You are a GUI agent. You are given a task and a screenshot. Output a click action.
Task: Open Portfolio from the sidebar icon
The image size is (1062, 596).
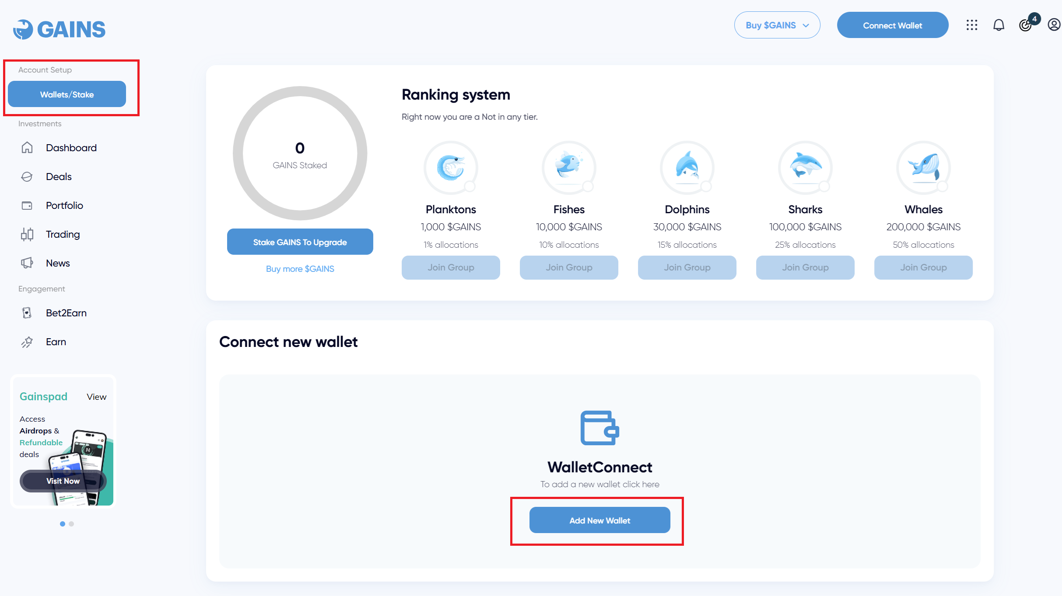click(x=27, y=205)
